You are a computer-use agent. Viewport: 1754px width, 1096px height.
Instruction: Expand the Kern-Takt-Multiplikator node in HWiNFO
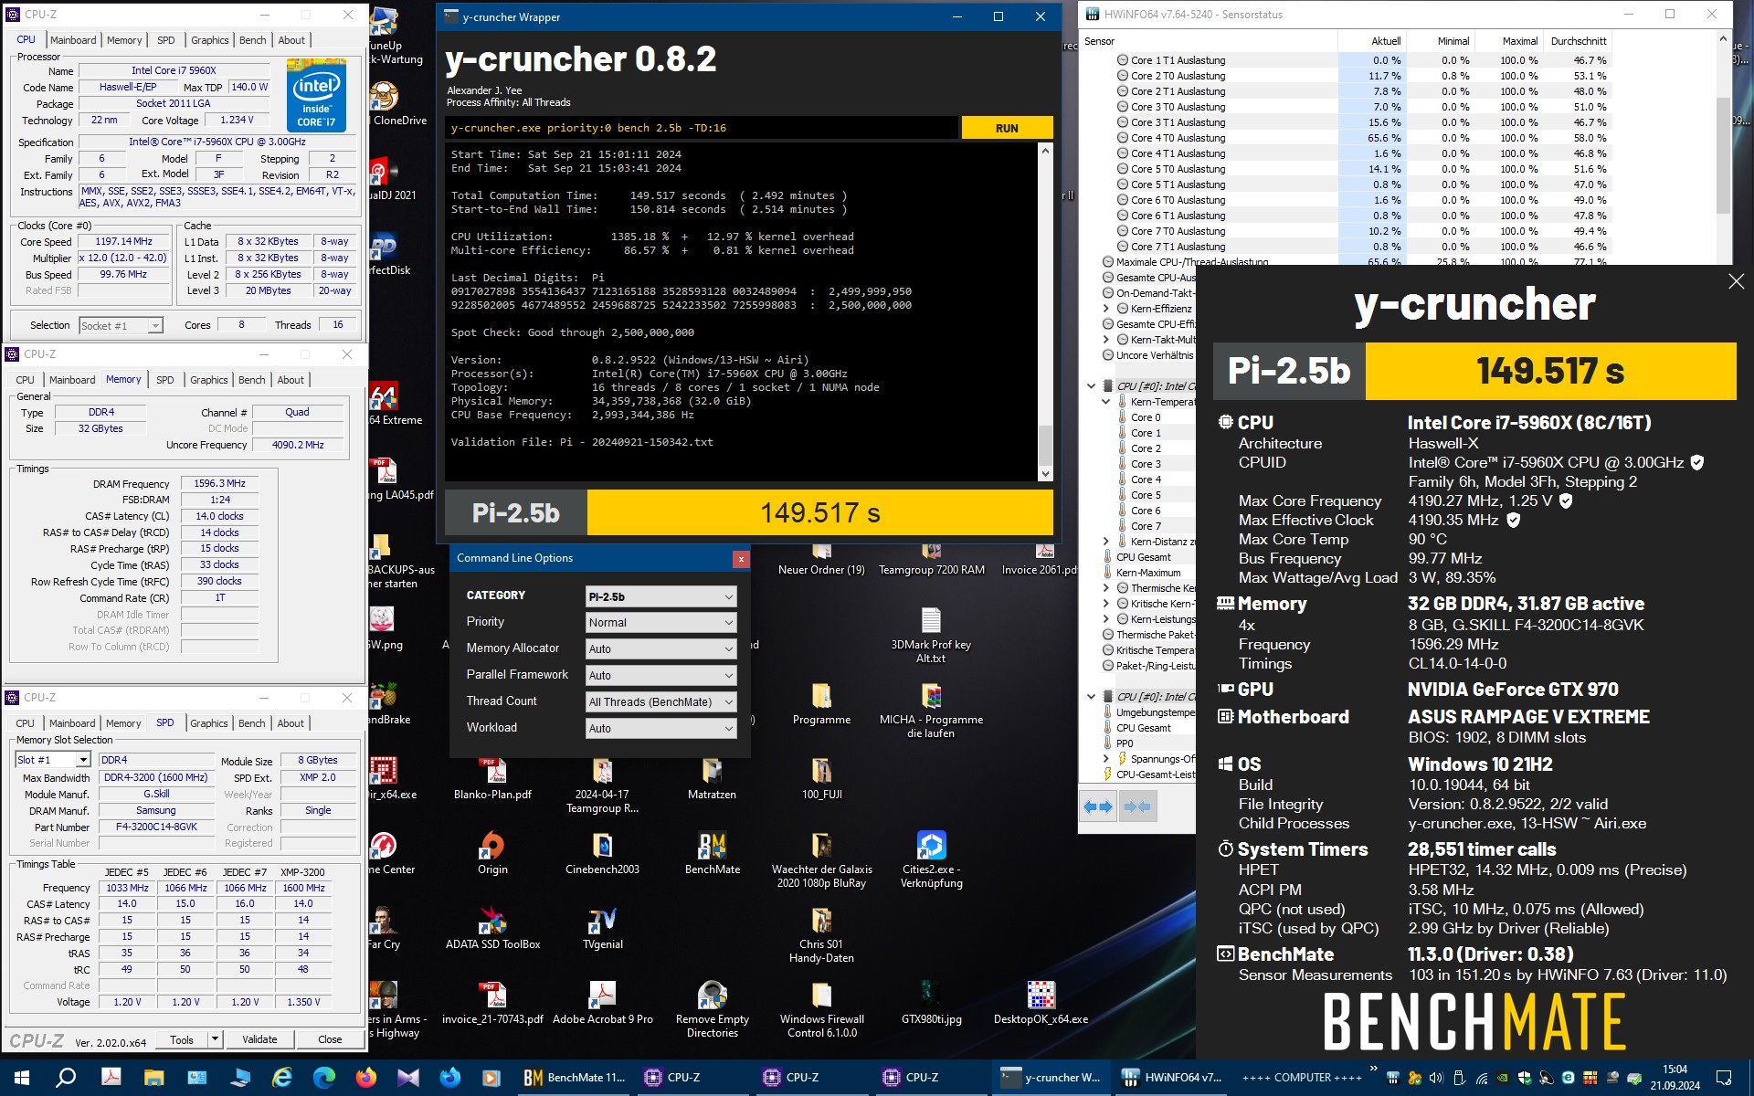click(1106, 340)
